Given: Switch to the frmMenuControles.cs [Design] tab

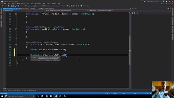Looking at the screenshot, I should click(x=47, y=9).
